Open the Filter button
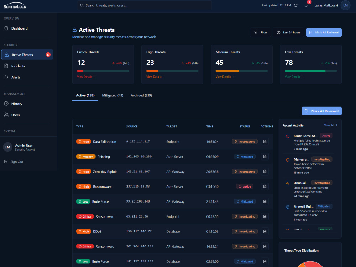The height and width of the screenshot is (267, 356). point(261,32)
